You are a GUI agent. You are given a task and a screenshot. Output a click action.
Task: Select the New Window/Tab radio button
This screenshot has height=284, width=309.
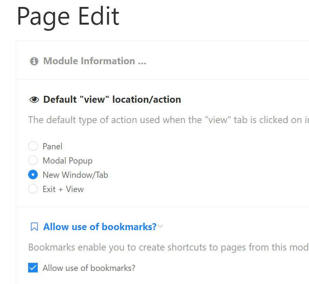[33, 175]
